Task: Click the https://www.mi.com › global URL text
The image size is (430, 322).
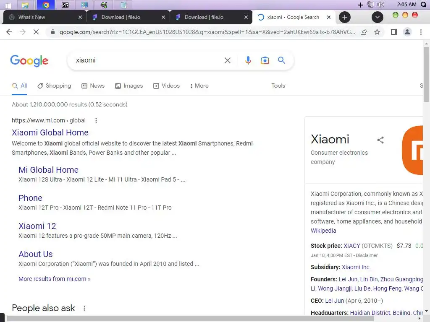Action: coord(49,120)
